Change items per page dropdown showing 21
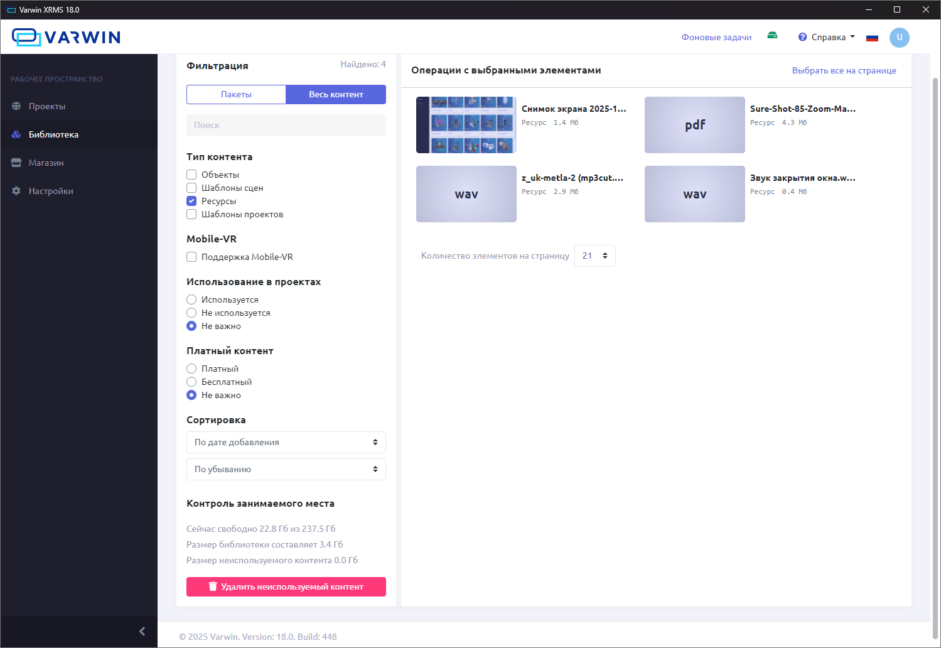The image size is (941, 648). (x=594, y=256)
